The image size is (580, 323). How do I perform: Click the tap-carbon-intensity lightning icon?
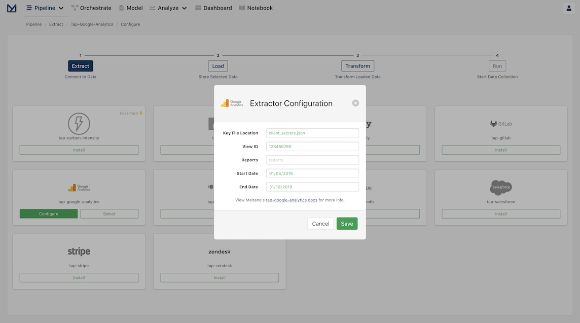click(79, 124)
